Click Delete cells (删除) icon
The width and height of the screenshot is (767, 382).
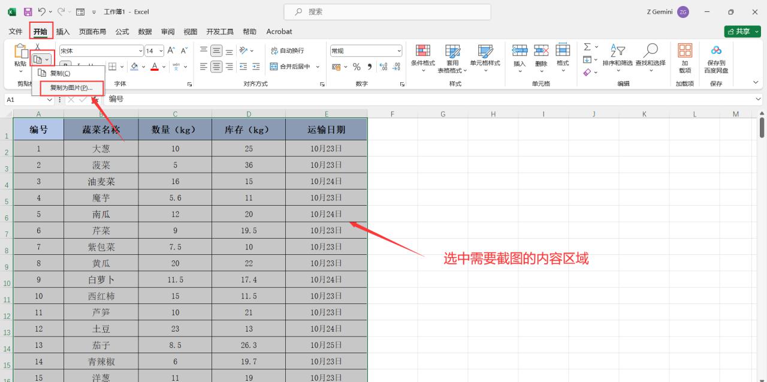coord(541,51)
